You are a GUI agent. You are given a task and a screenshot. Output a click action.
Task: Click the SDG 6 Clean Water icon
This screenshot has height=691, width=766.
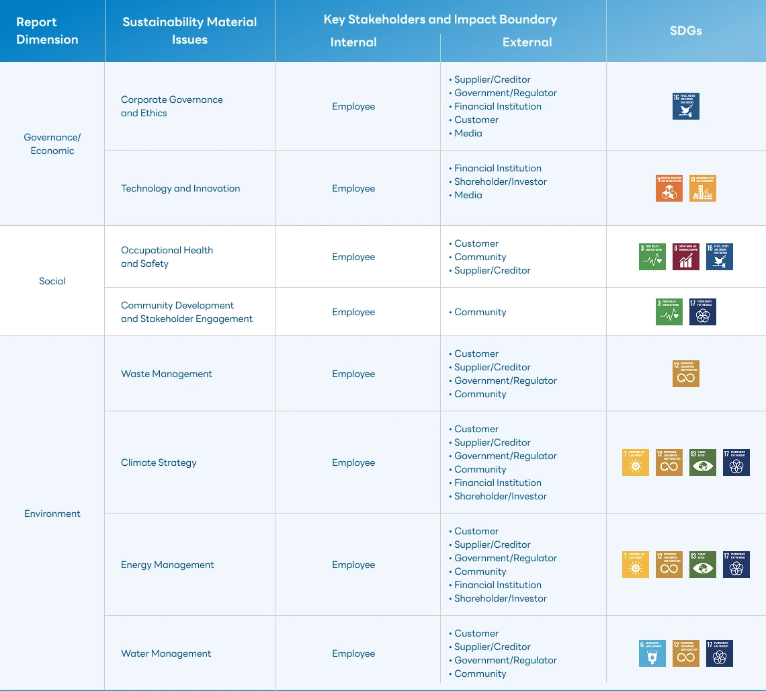click(x=652, y=653)
